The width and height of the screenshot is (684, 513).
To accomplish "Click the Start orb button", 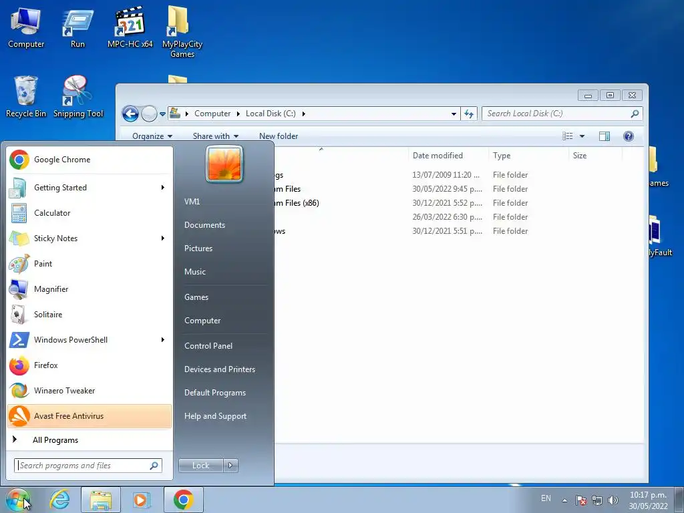I will 18,500.
